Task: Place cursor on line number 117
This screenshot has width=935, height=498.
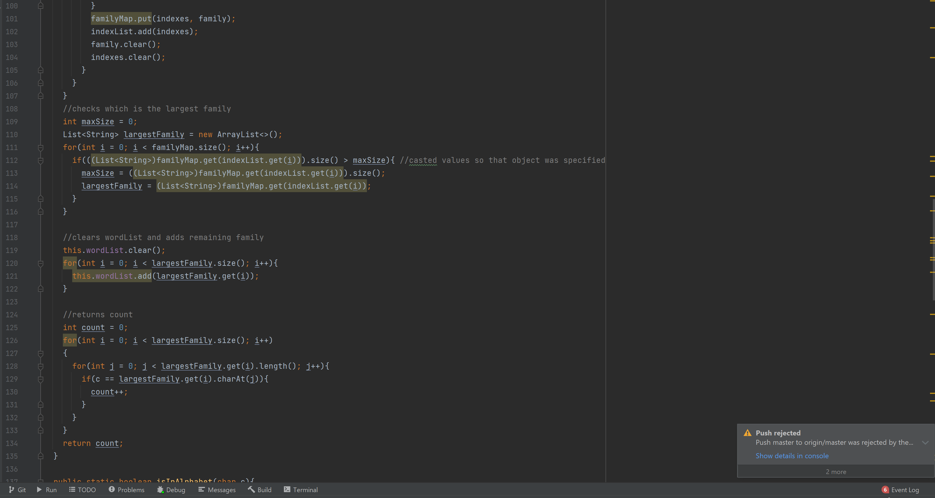Action: 12,225
